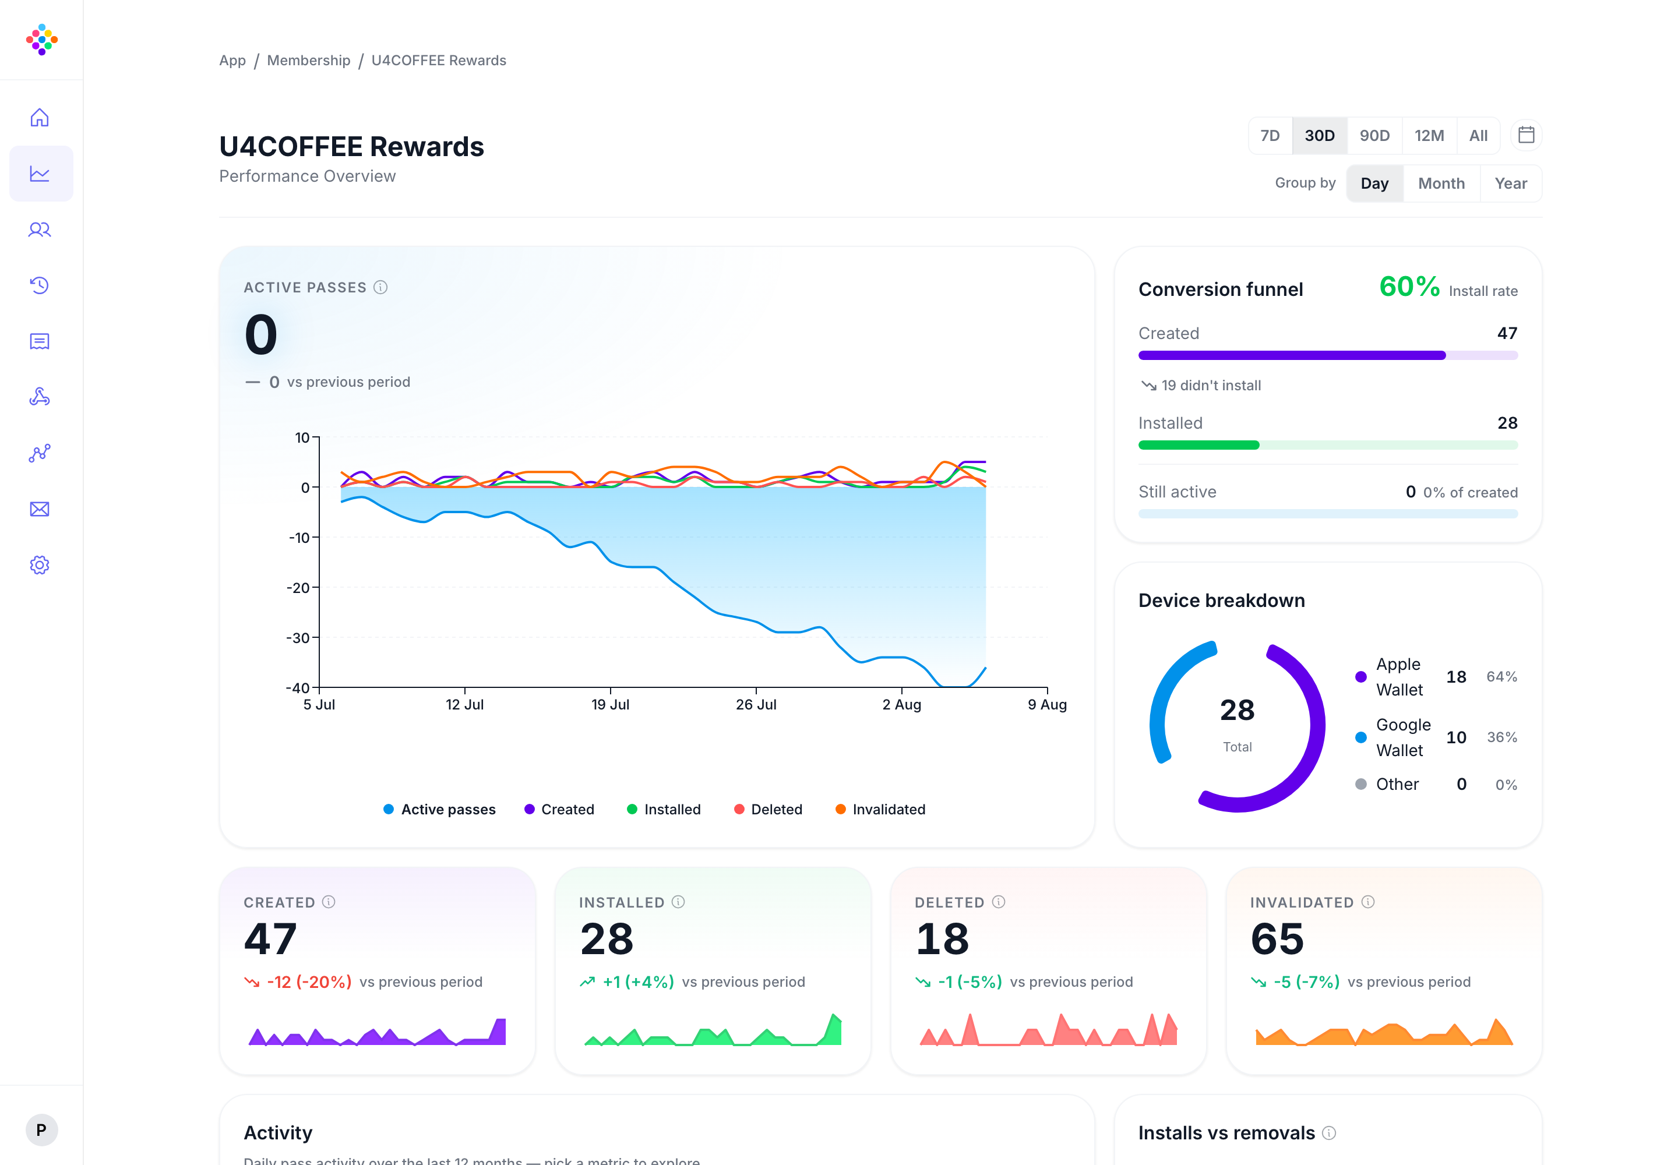Image resolution: width=1678 pixels, height=1165 pixels.
Task: Click the Still active progress bar
Action: (x=1327, y=513)
